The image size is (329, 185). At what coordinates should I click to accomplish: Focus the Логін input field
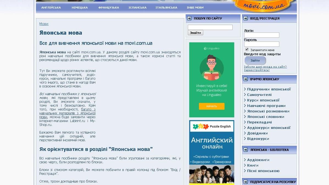[x=261, y=35]
